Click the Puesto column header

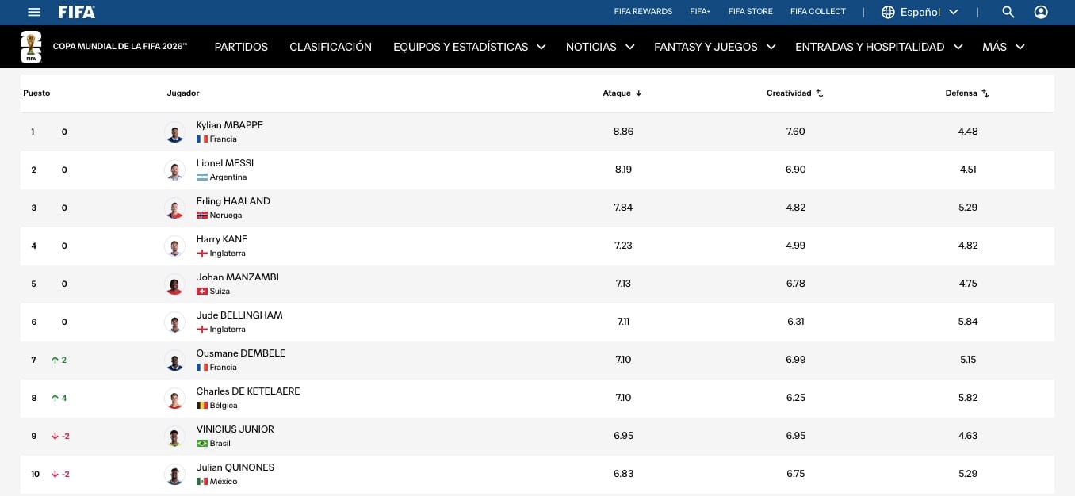[x=36, y=93]
